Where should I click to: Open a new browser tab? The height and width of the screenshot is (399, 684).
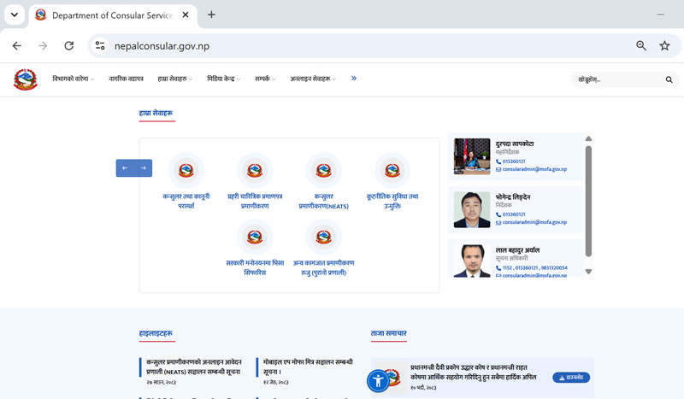(211, 15)
